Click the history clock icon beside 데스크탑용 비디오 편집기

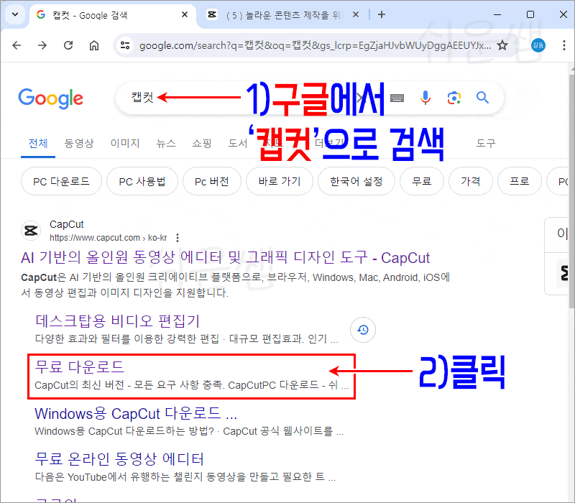point(362,330)
